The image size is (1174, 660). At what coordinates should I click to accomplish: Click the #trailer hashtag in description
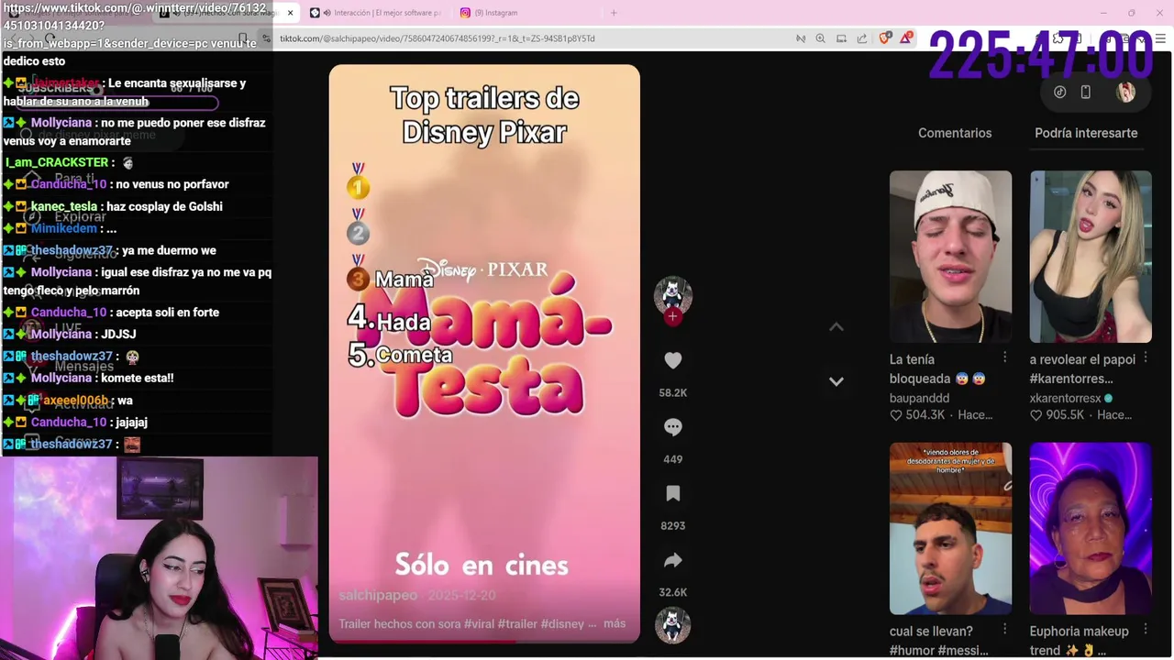coord(517,623)
